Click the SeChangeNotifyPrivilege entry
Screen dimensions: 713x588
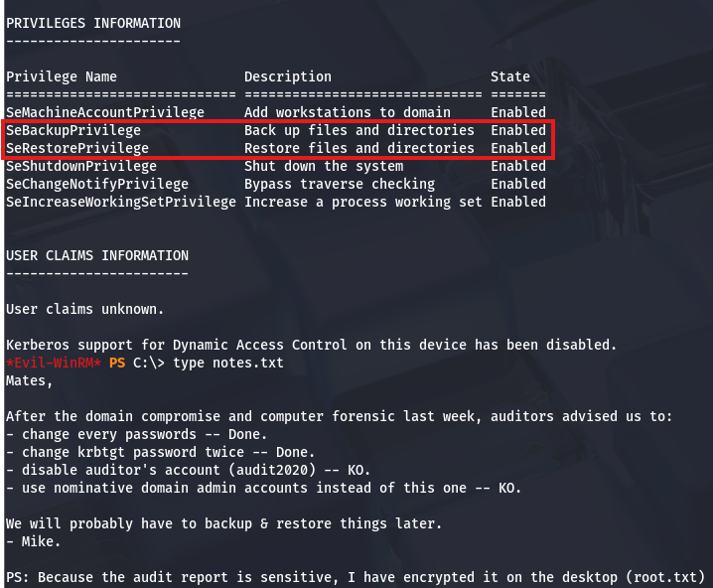(97, 184)
